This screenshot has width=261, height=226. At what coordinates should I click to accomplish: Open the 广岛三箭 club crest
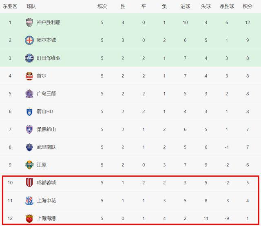[30, 93]
